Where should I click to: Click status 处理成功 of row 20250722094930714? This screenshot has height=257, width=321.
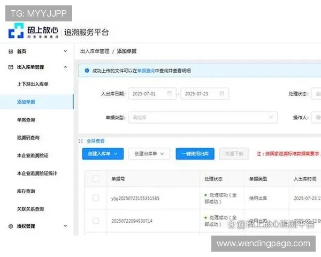pos(220,221)
